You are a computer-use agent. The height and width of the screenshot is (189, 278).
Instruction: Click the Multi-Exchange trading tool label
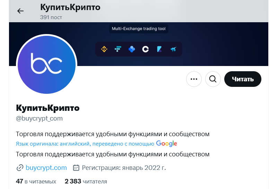(139, 28)
